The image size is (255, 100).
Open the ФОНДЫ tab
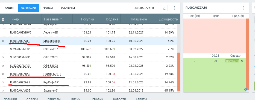(48, 8)
